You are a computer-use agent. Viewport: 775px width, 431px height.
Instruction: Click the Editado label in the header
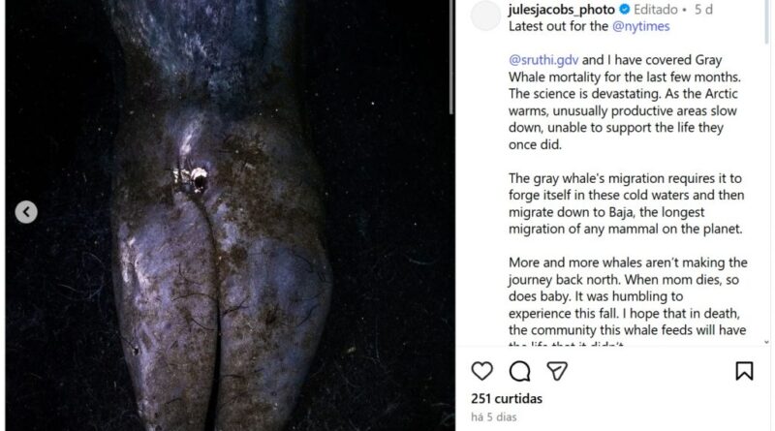(x=656, y=10)
